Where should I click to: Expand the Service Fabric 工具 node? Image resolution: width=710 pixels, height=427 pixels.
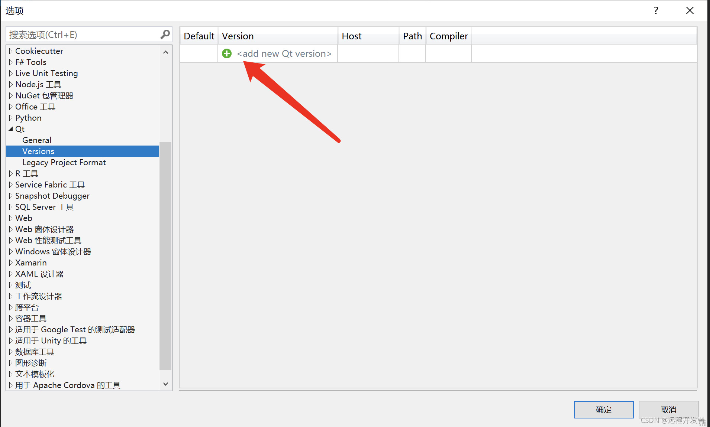coord(11,185)
